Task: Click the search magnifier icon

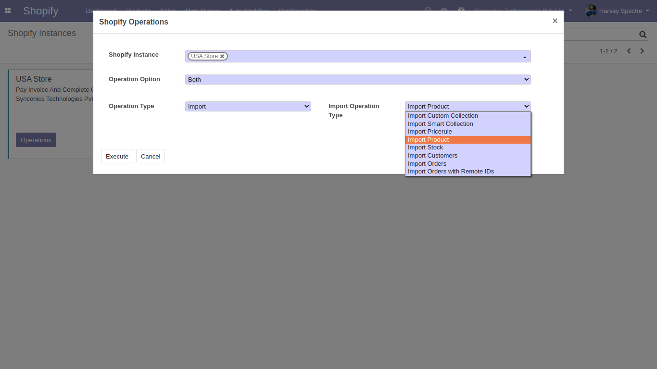Action: (643, 34)
